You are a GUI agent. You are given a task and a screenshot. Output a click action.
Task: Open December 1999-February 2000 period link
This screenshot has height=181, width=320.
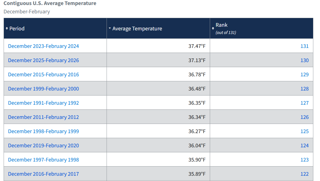pyautogui.click(x=44, y=89)
